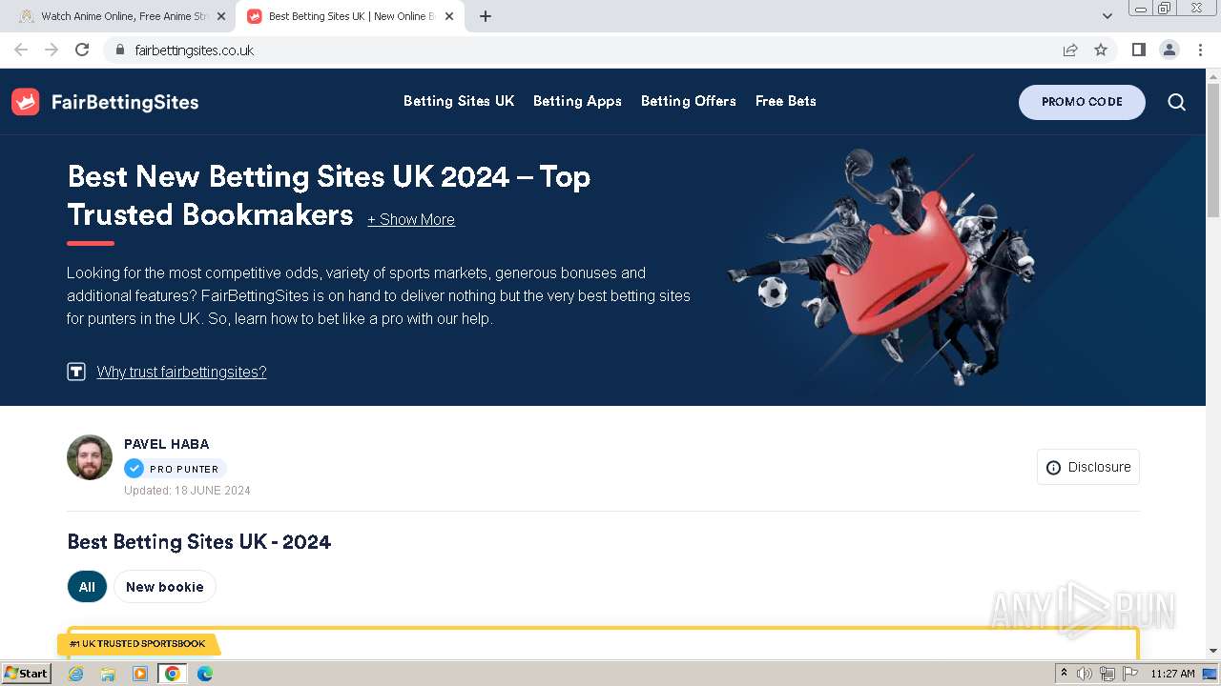This screenshot has height=686, width=1221.
Task: Click Best Betting Sites UK - 2024 heading
Action: (x=199, y=542)
